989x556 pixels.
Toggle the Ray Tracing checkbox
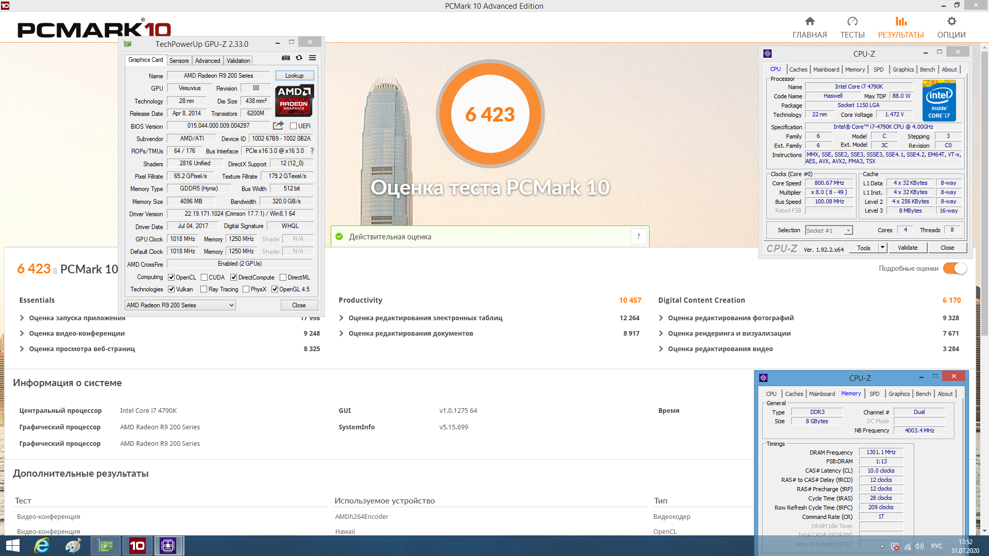203,289
